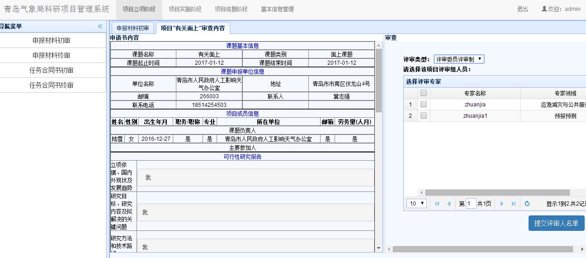Click 立项依据 text area containing 我

click(255, 177)
